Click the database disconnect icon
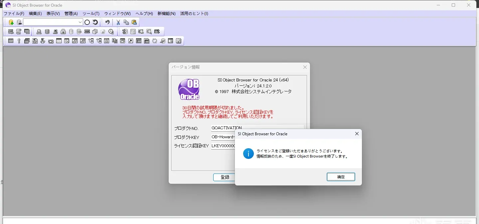The width and height of the screenshot is (479, 224). (x=19, y=22)
